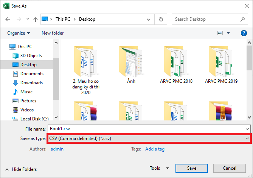Image resolution: width=253 pixels, height=178 pixels.
Task: Click the Downloads blue arrow icon
Action: tap(16, 83)
